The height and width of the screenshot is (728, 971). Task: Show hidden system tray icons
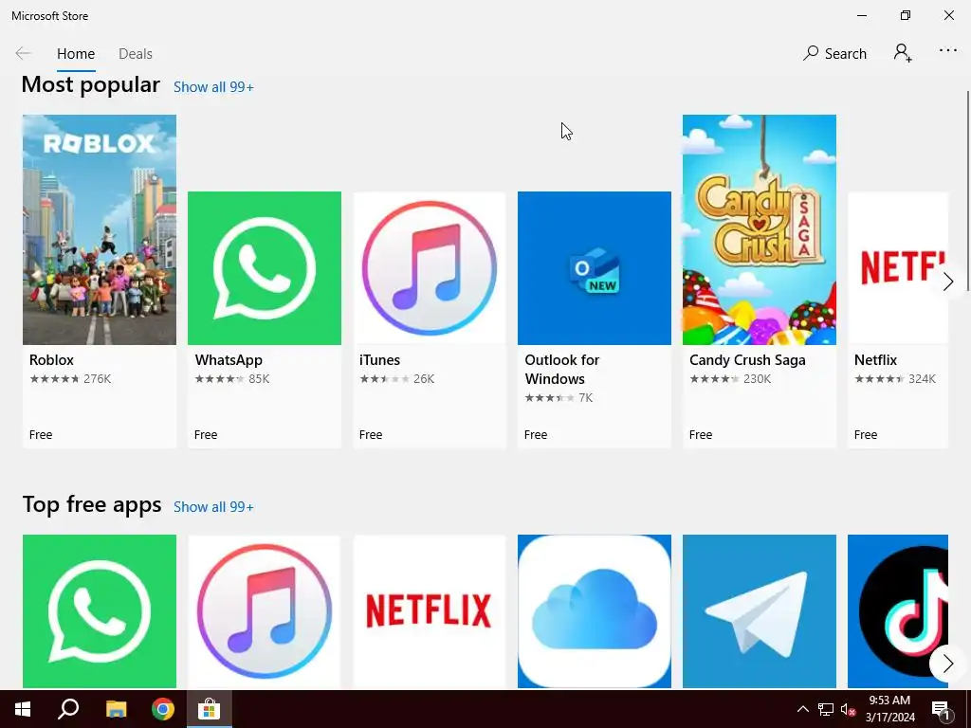pyautogui.click(x=802, y=709)
